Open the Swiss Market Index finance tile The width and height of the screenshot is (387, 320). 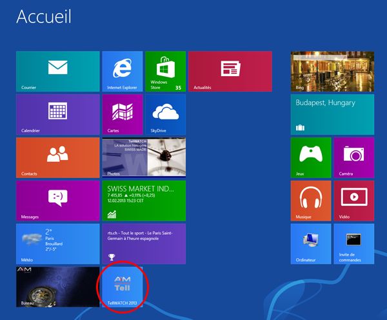144,200
